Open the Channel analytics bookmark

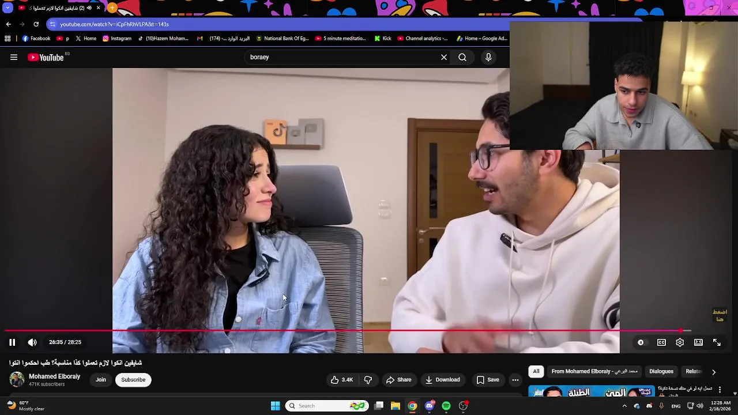(x=423, y=39)
